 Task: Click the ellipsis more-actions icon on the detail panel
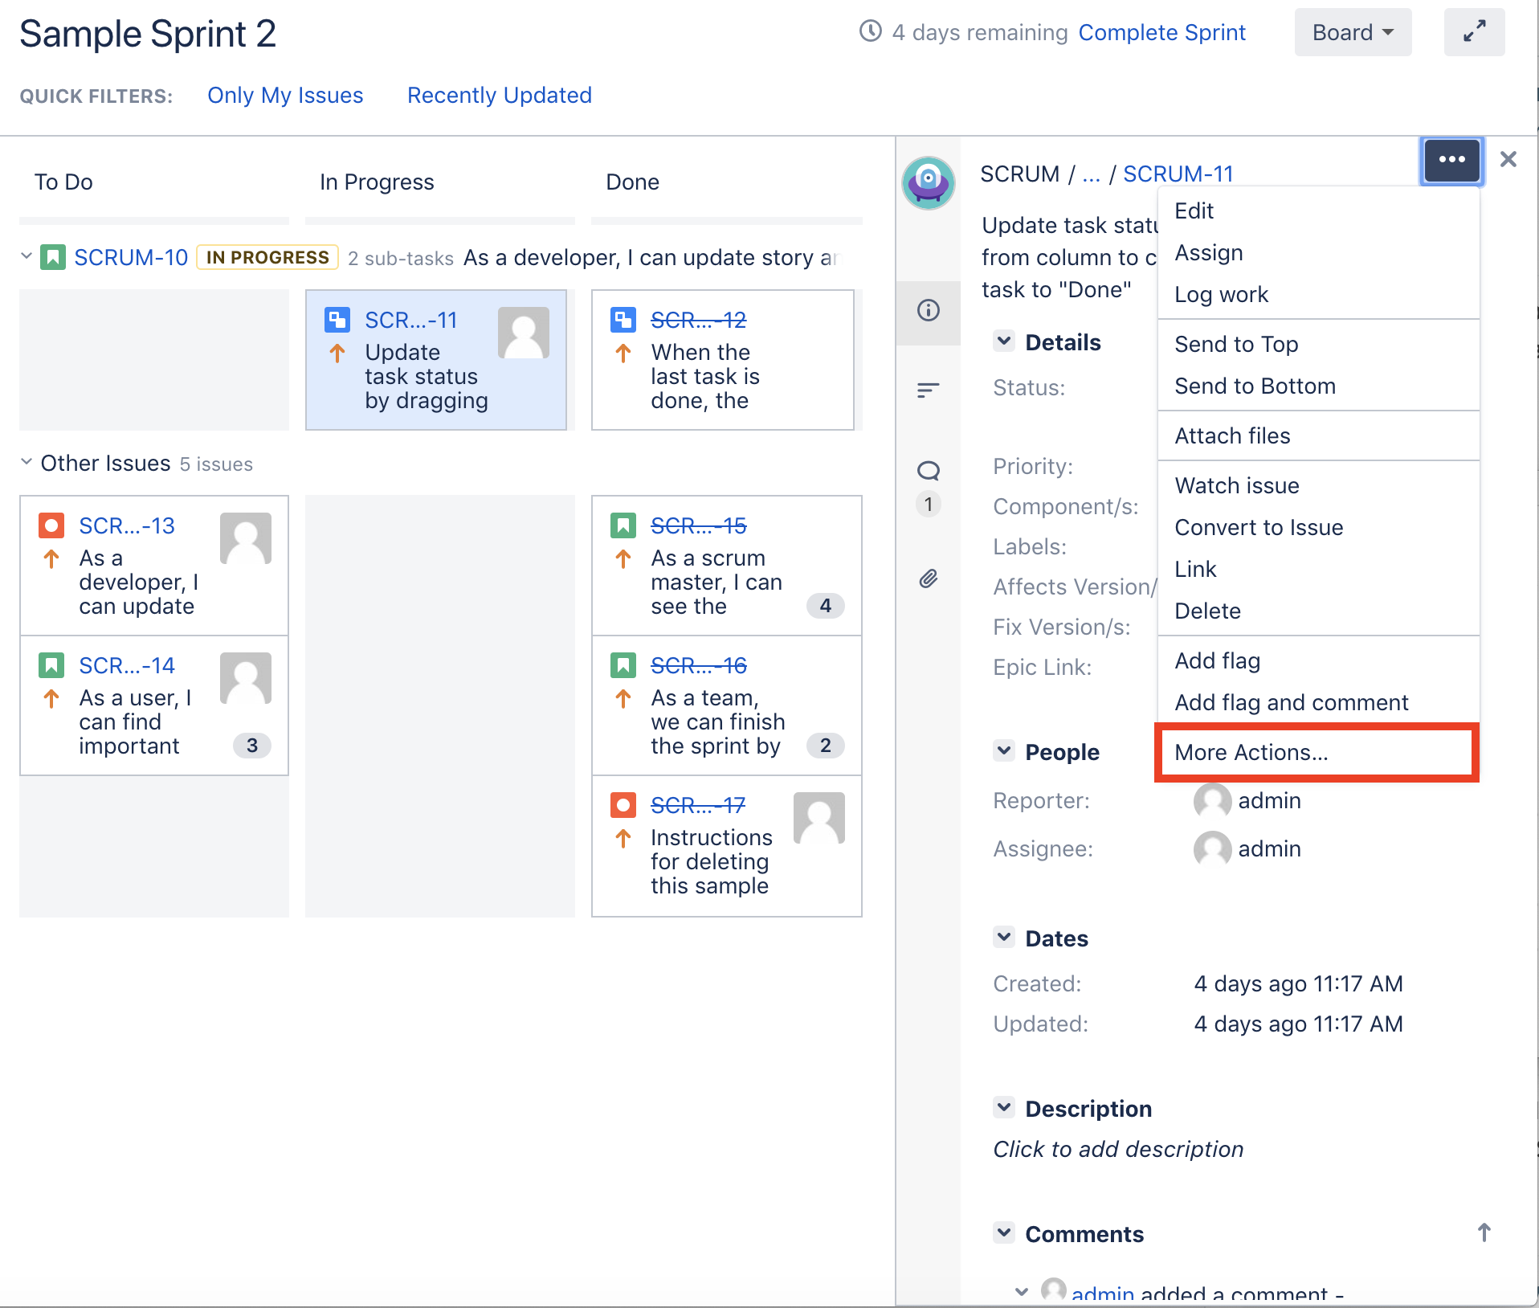(x=1452, y=160)
